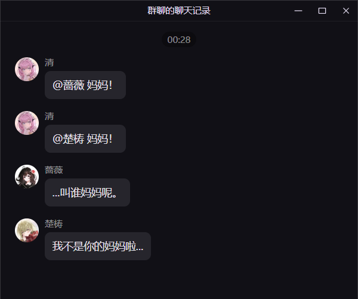Click the 00:28 timestamp pill
Image resolution: width=358 pixels, height=299 pixels.
[x=179, y=40]
